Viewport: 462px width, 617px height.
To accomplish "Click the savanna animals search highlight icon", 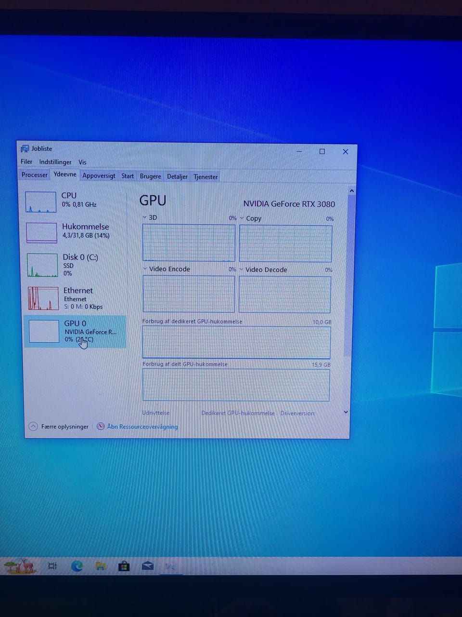I will 20,565.
